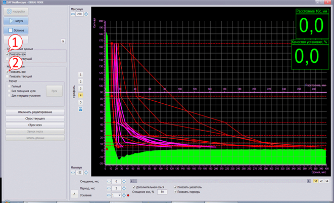The height and width of the screenshot is (203, 334).
Task: Click the Смещение оси, % input field
Action: [162, 192]
